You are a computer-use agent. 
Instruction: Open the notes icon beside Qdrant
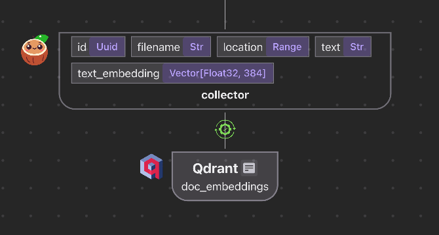pyautogui.click(x=249, y=168)
